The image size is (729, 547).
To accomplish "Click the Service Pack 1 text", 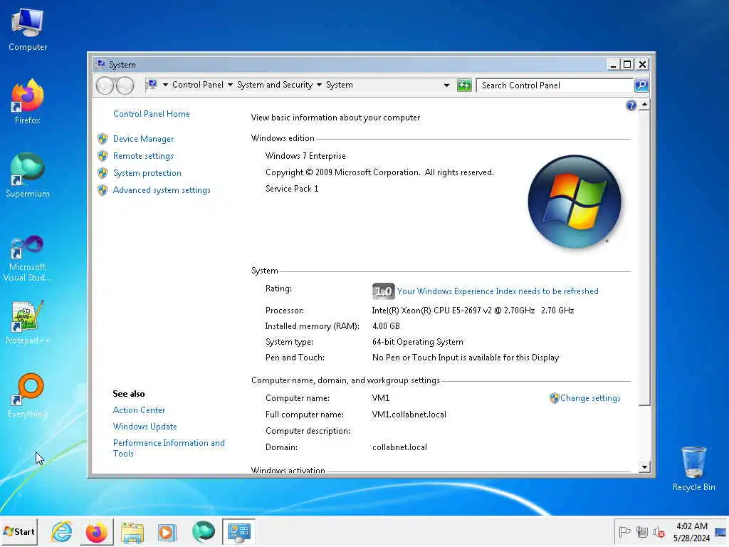I will [x=292, y=188].
